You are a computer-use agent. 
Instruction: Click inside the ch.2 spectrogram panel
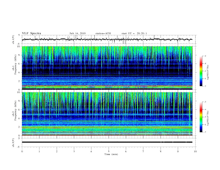(x=107, y=114)
